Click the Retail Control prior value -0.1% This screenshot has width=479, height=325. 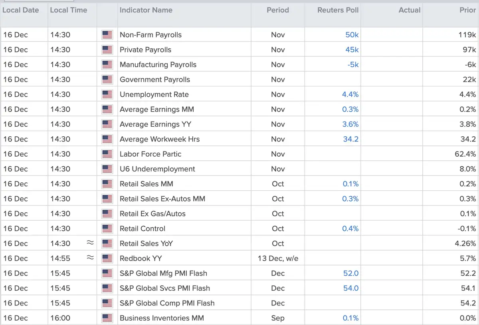[x=467, y=229]
